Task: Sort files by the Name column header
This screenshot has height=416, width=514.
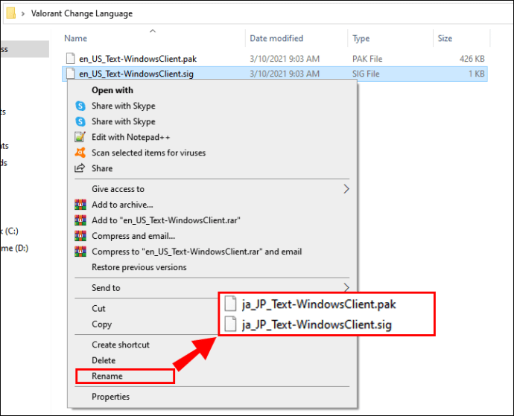Action: 76,38
